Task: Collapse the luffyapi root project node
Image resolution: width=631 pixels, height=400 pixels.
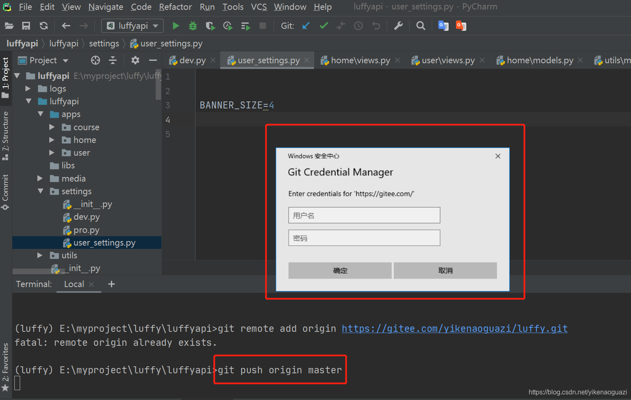Action: [17, 76]
